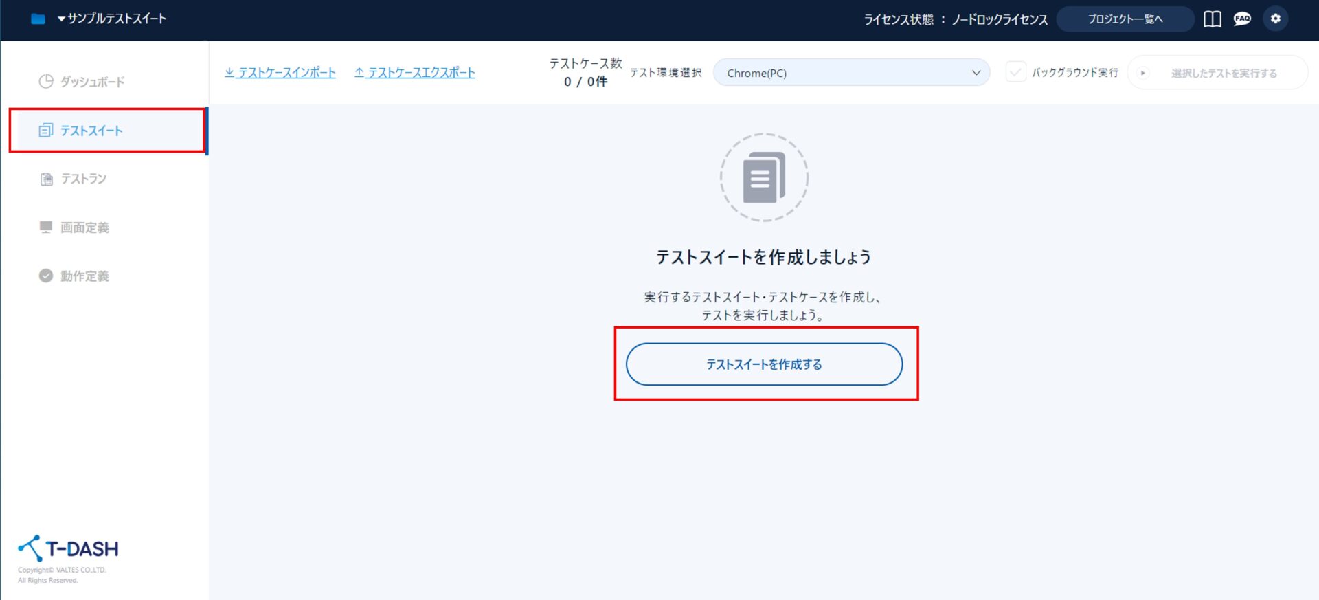Click the screen definition monitor icon

pos(46,227)
